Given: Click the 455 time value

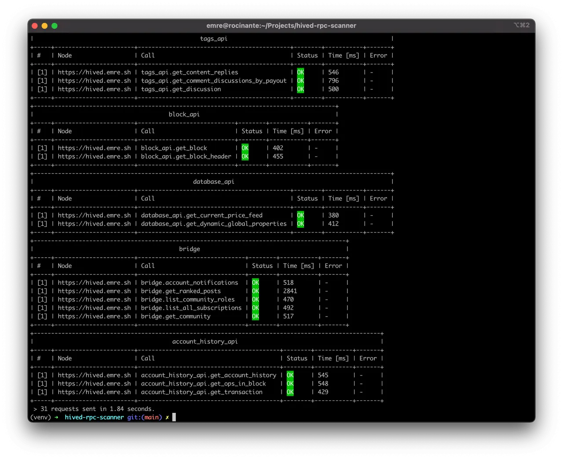Looking at the screenshot, I should [278, 156].
